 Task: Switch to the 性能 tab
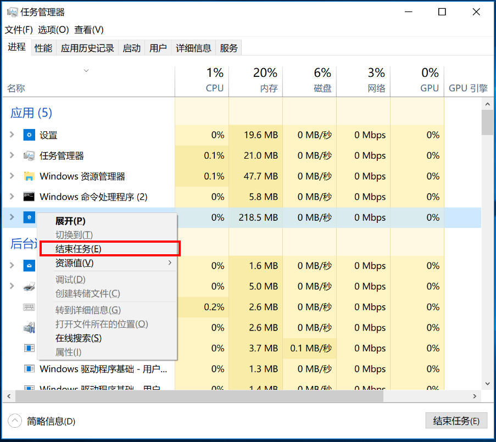pyautogui.click(x=43, y=48)
